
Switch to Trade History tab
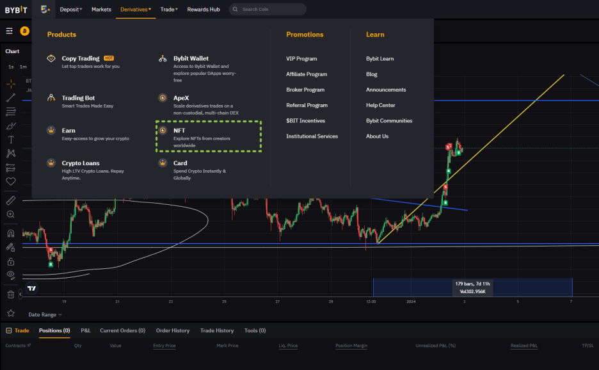pyautogui.click(x=217, y=330)
